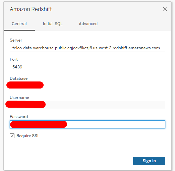Viewport: 175px width, 171px height.
Task: Click the Server hostname input field
Action: pos(87,48)
